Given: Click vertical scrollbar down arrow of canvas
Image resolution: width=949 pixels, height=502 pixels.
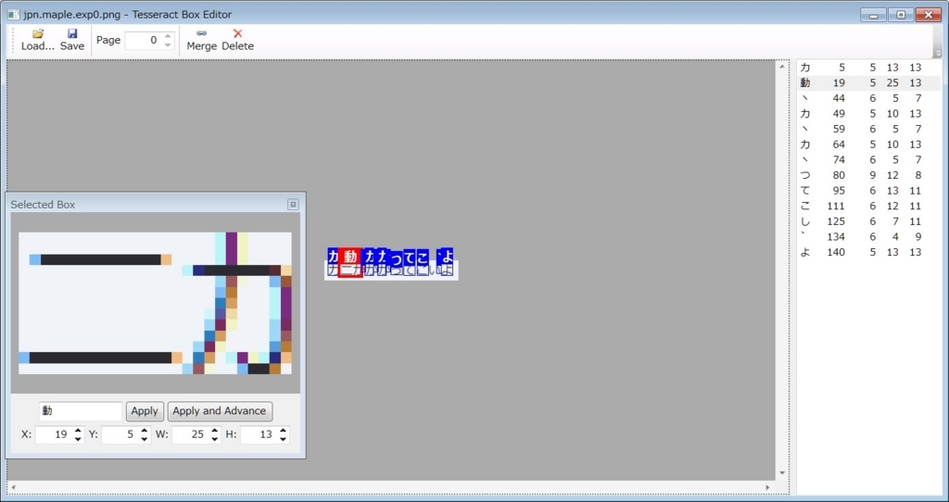Looking at the screenshot, I should [x=781, y=473].
